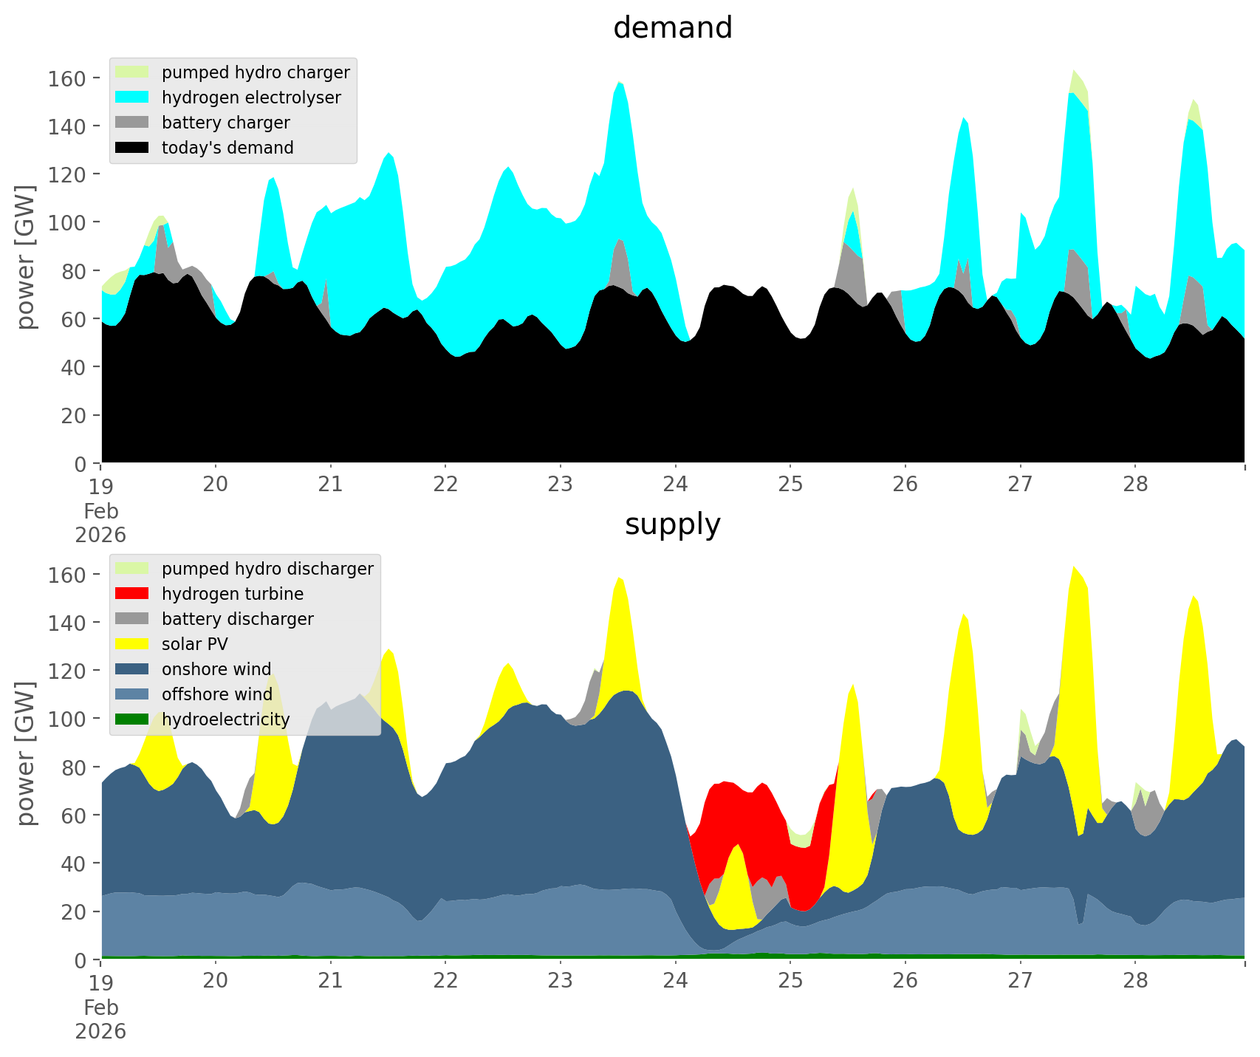Click the "demand" chart title
The height and width of the screenshot is (1057, 1260).
click(x=672, y=28)
